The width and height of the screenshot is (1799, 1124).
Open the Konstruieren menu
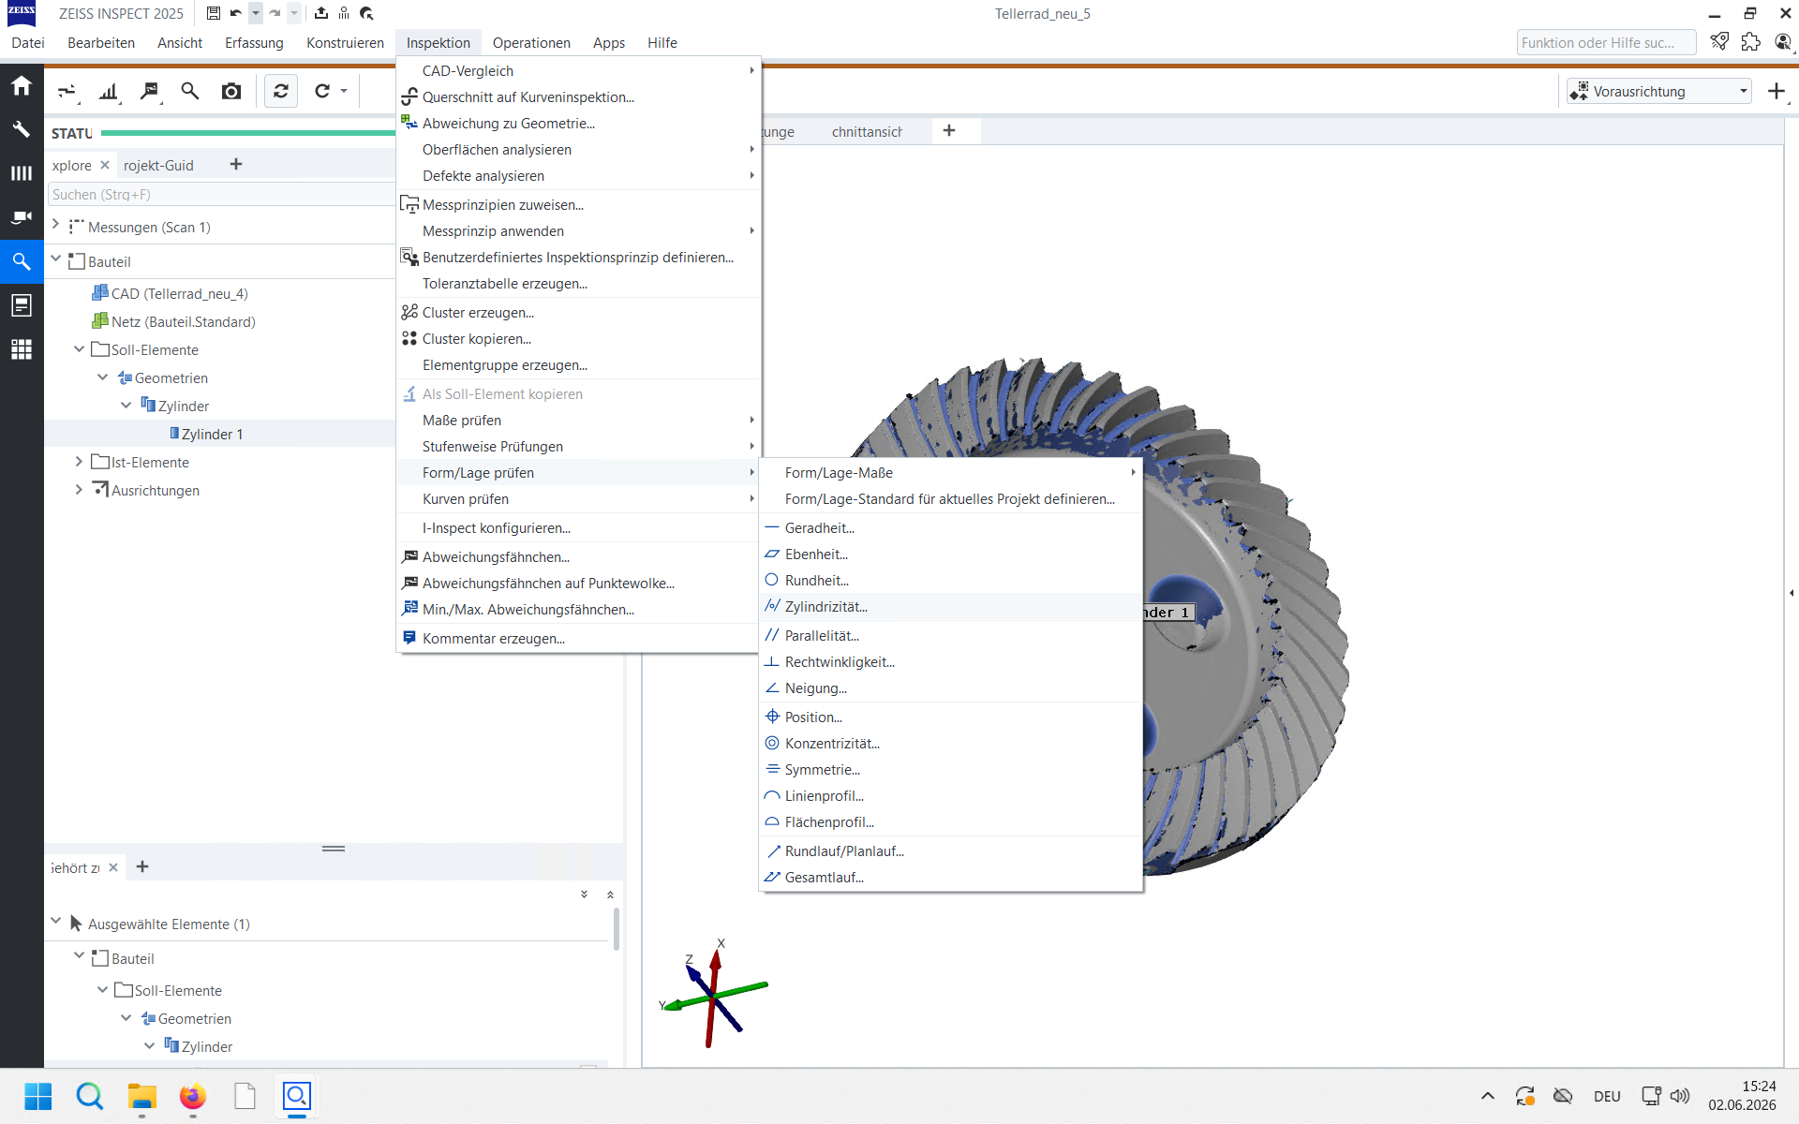click(345, 43)
